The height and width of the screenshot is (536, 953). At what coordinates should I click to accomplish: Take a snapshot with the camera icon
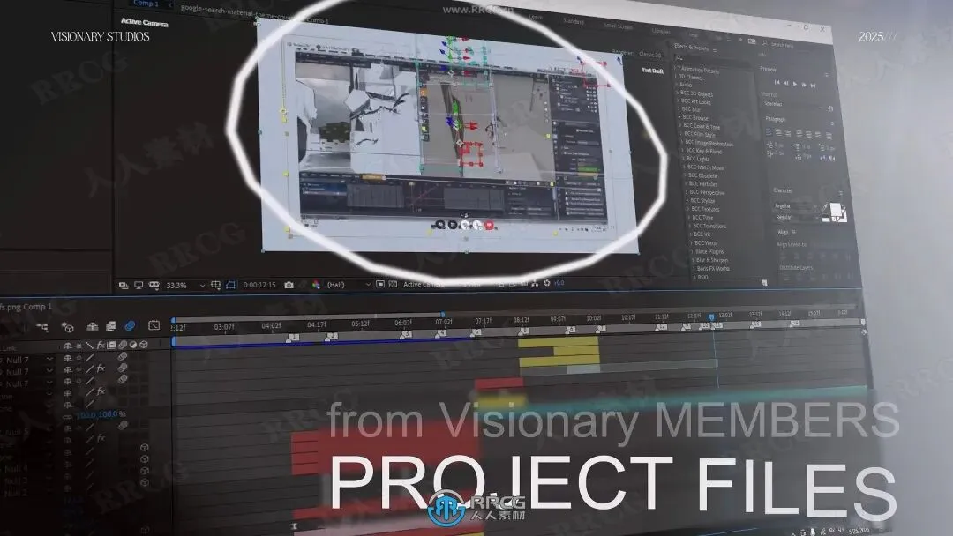pyautogui.click(x=289, y=285)
